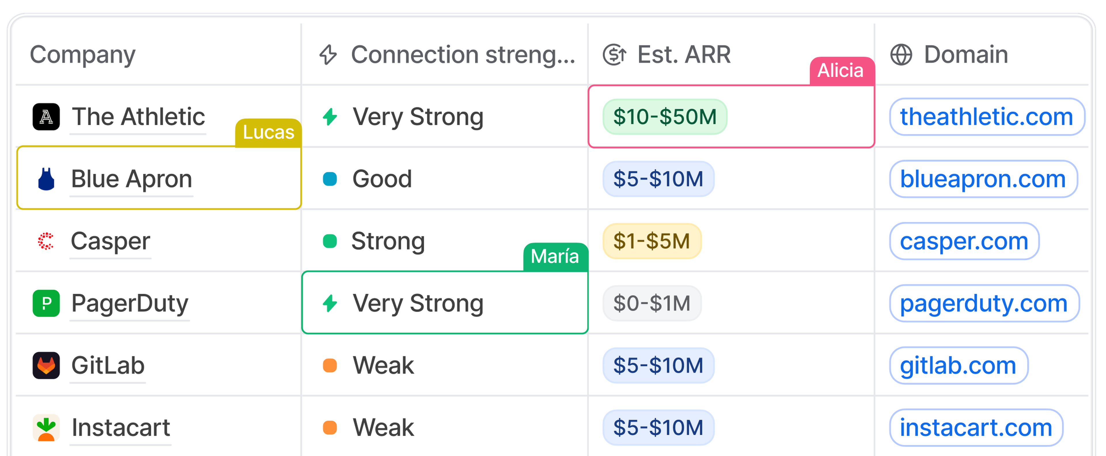This screenshot has height=456, width=1106.
Task: Click the Casper red dotted logo
Action: click(x=46, y=241)
